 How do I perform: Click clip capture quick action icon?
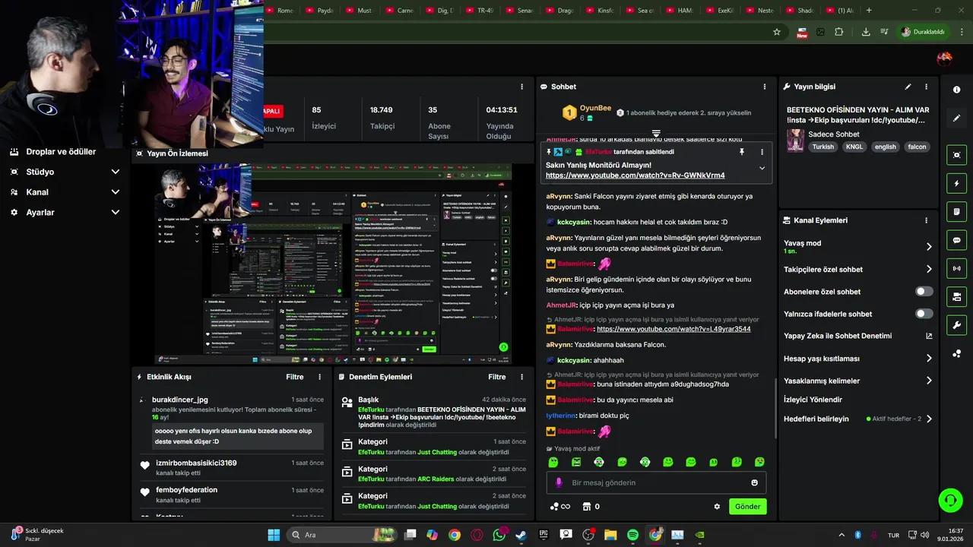pos(956,155)
